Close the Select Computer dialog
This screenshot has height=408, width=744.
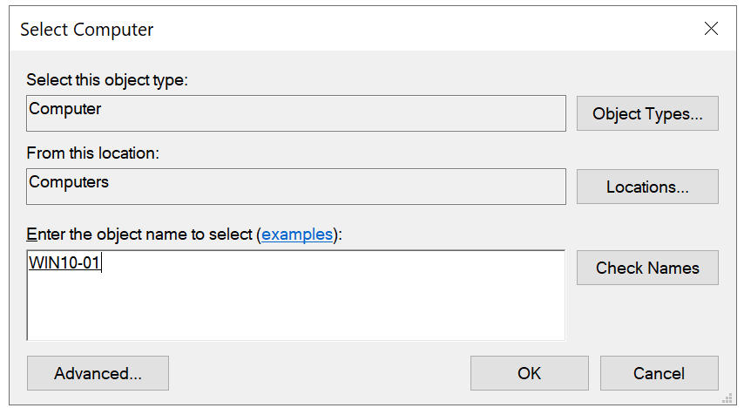(711, 29)
